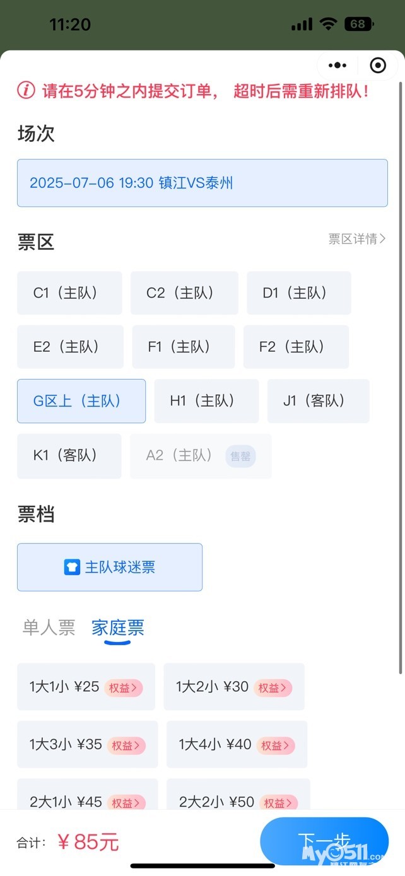Open the 2025-07-06 镇江VS泰州 match selector

[202, 183]
